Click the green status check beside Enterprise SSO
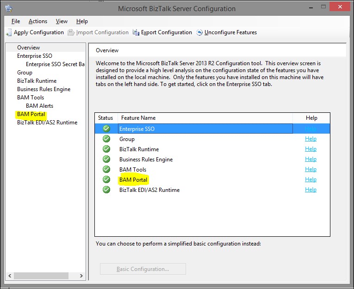 106,129
